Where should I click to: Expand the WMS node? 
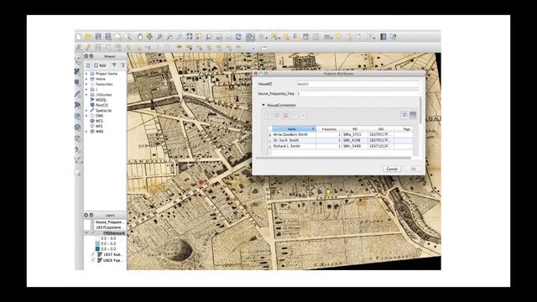86,132
